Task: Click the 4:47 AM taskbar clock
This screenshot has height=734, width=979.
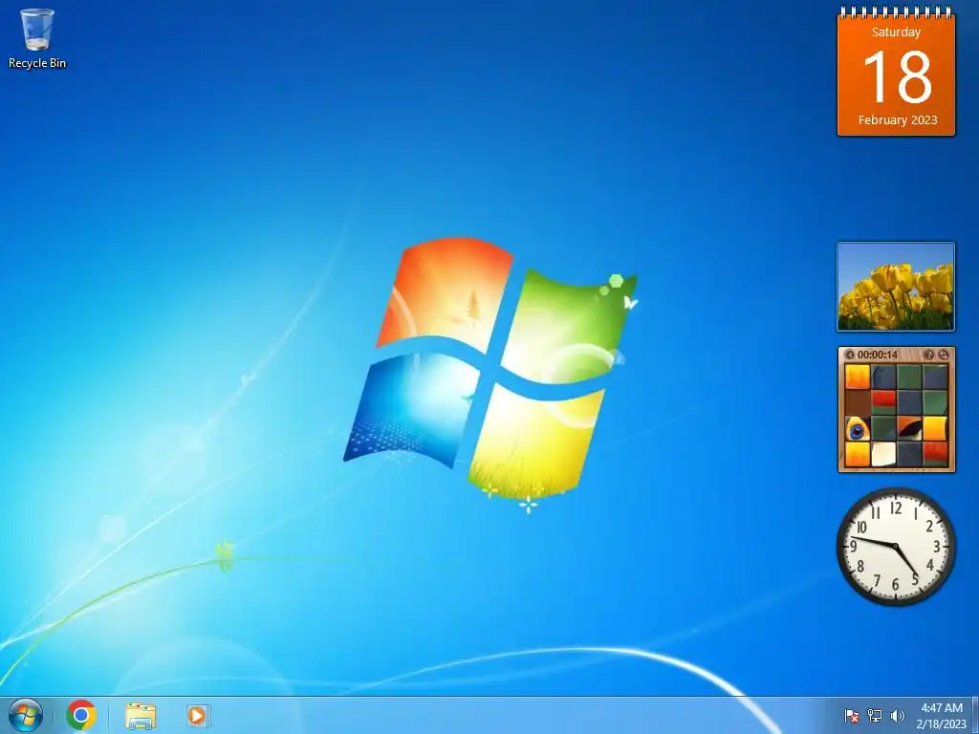Action: 942,716
